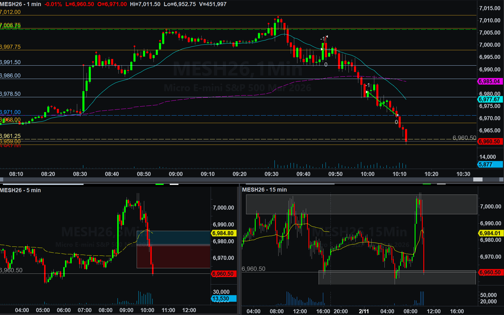The height and width of the screenshot is (315, 504).
Task: Select the exit arrow atop the red losing trade line
Action: click(326, 37)
